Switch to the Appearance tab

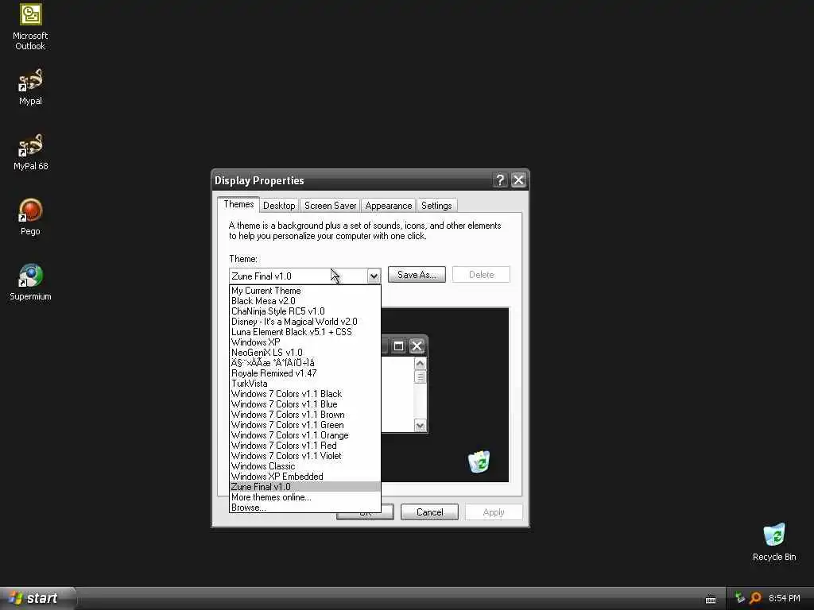tap(388, 206)
